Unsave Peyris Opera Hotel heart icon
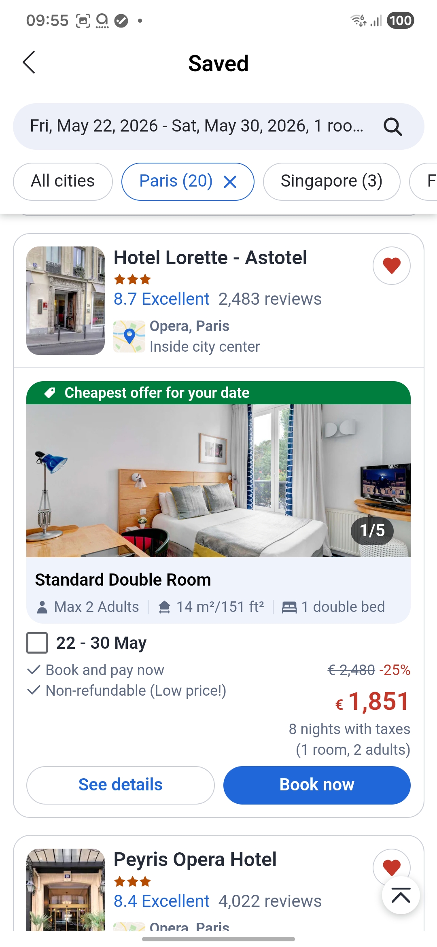 (391, 867)
